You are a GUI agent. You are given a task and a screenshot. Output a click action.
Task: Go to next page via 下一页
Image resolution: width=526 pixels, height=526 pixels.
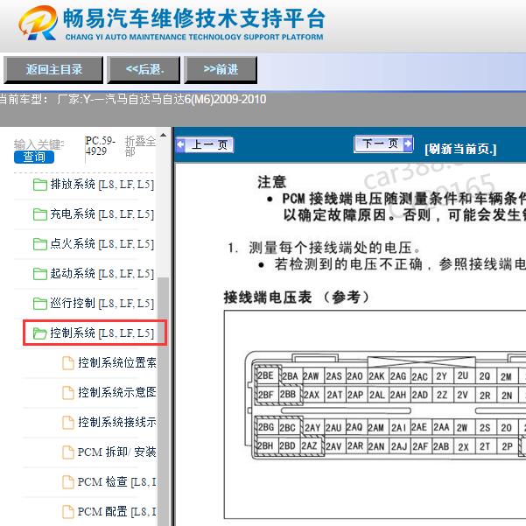click(x=383, y=144)
